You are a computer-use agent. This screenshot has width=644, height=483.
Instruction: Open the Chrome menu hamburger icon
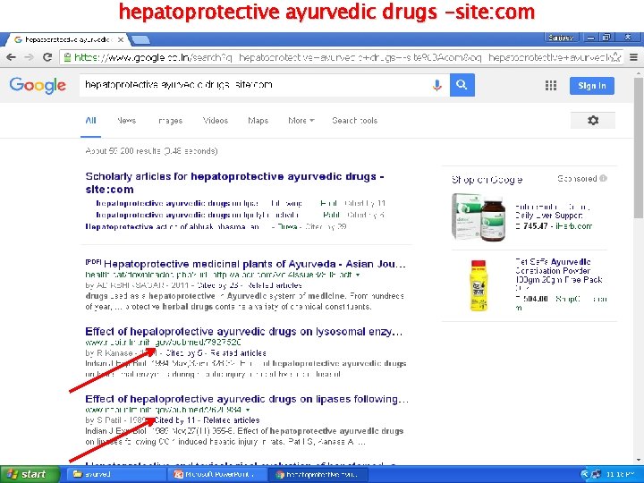click(634, 57)
